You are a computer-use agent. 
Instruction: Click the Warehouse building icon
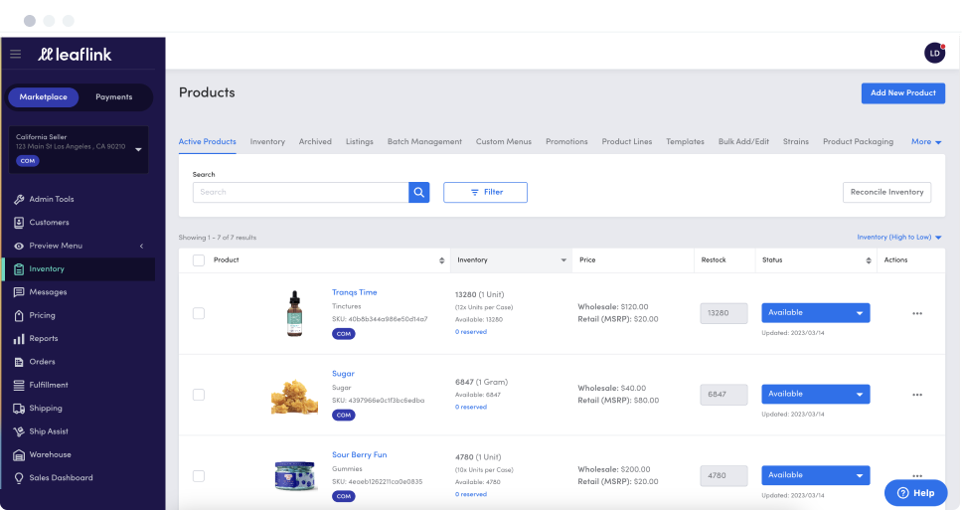coord(19,454)
